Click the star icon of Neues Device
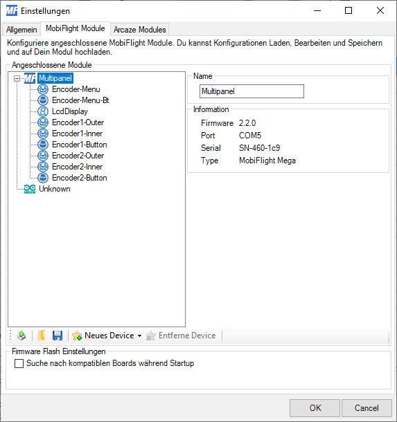 77,336
